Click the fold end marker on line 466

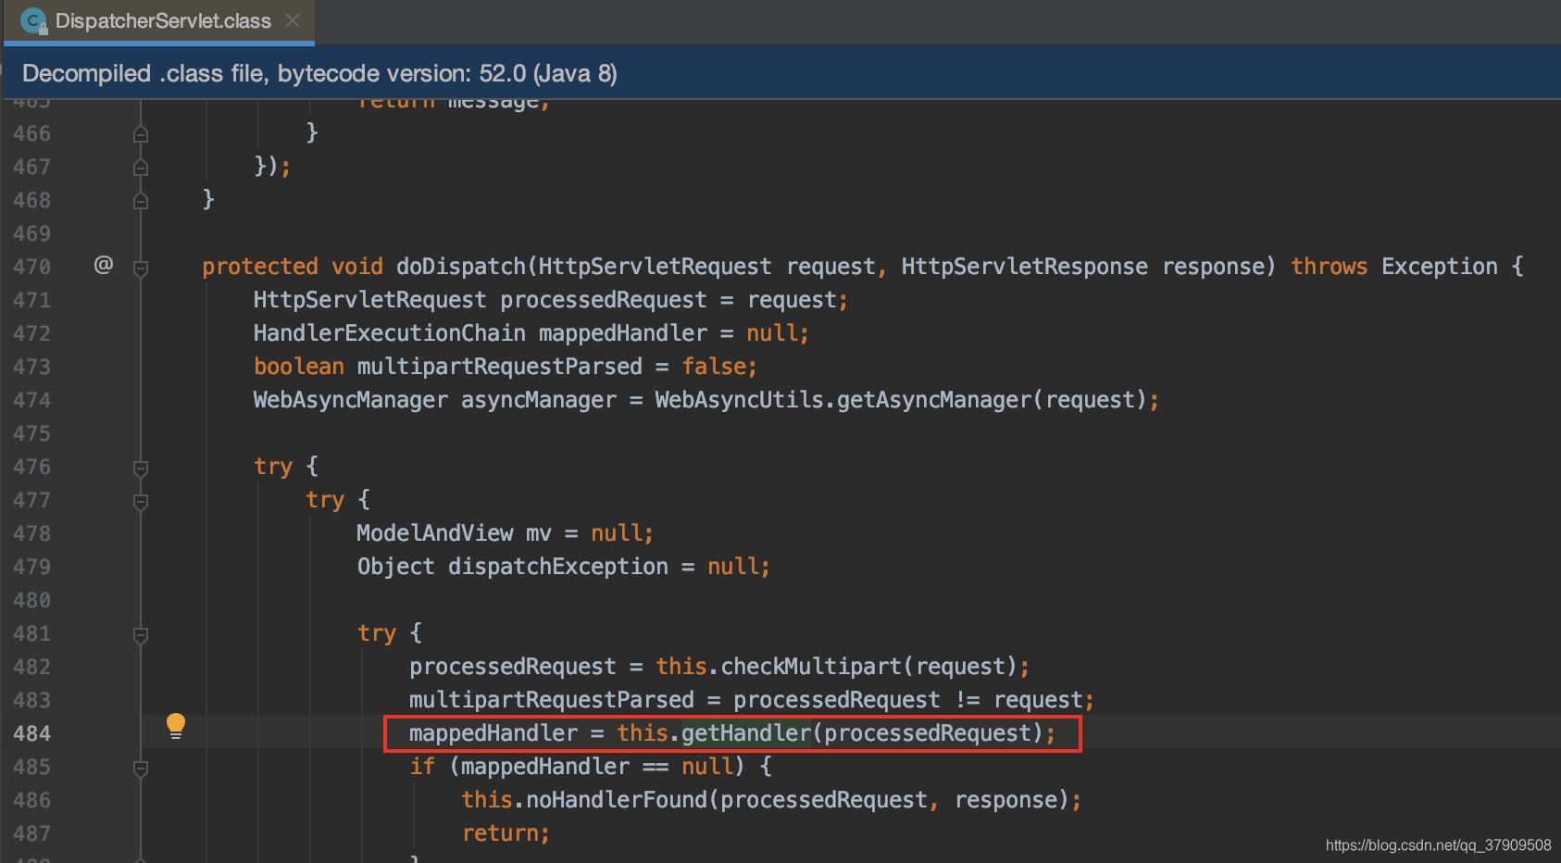click(x=141, y=134)
